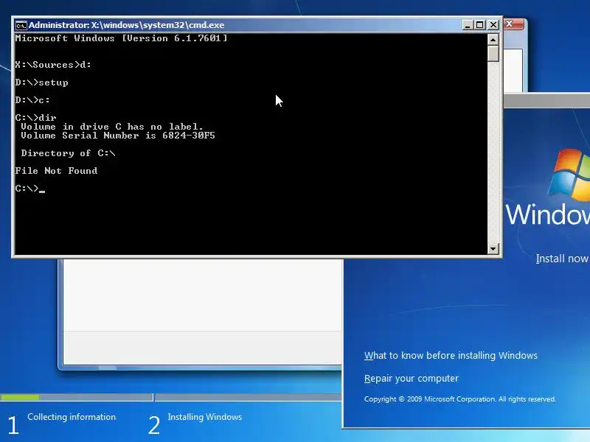Click 'Installing Windows' step label
Viewport: 590px width, 442px height.
205,417
